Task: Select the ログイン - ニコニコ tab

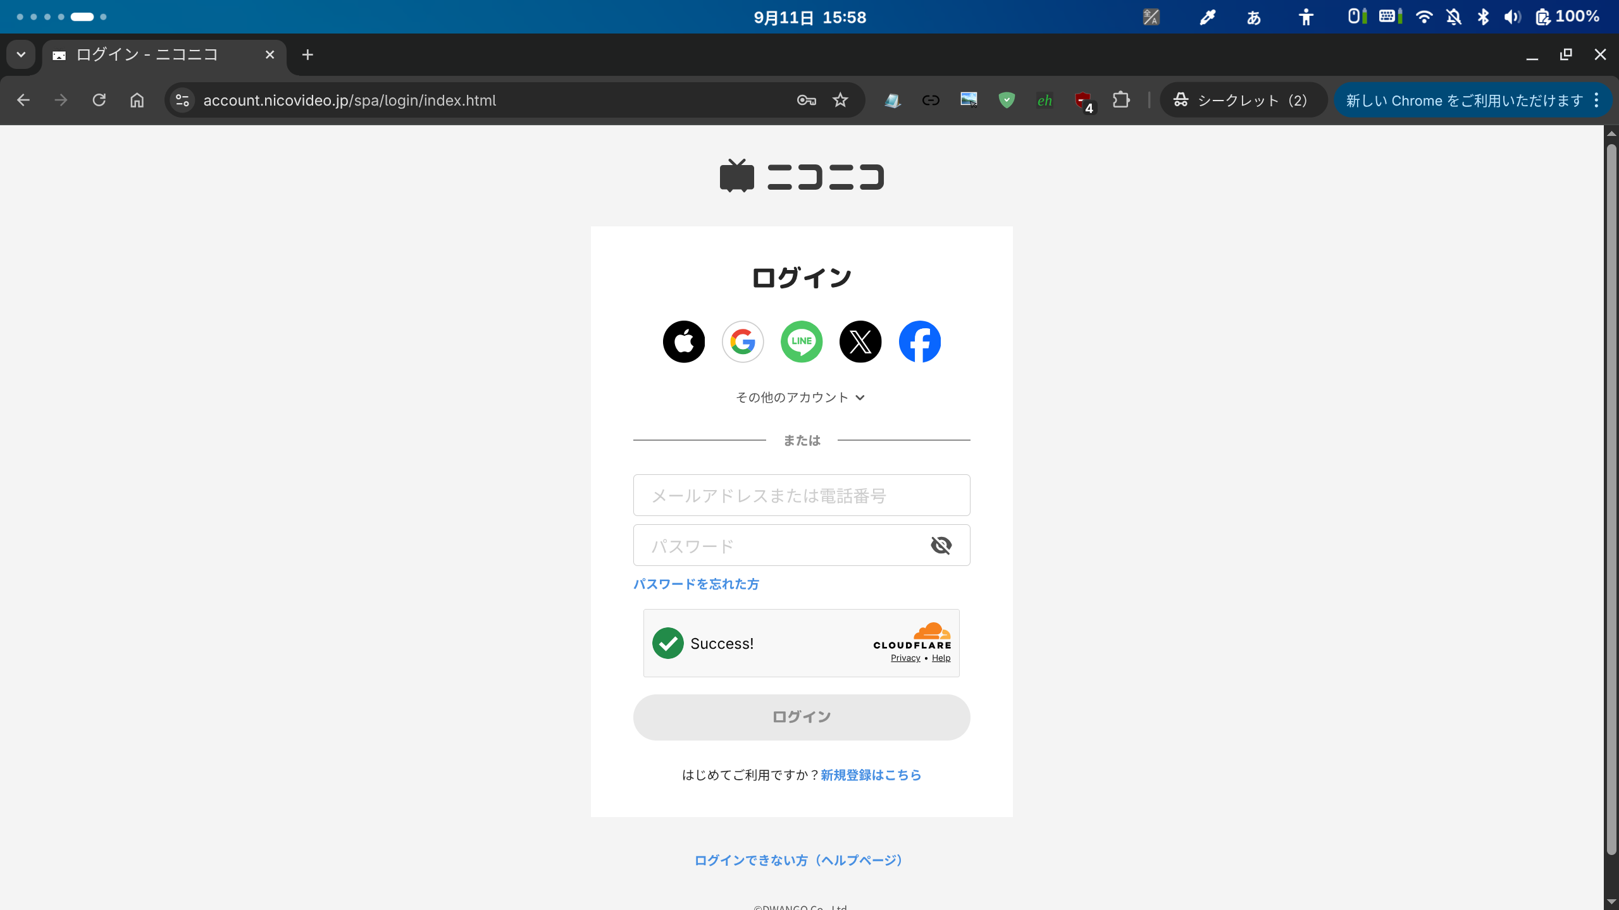Action: pos(164,55)
